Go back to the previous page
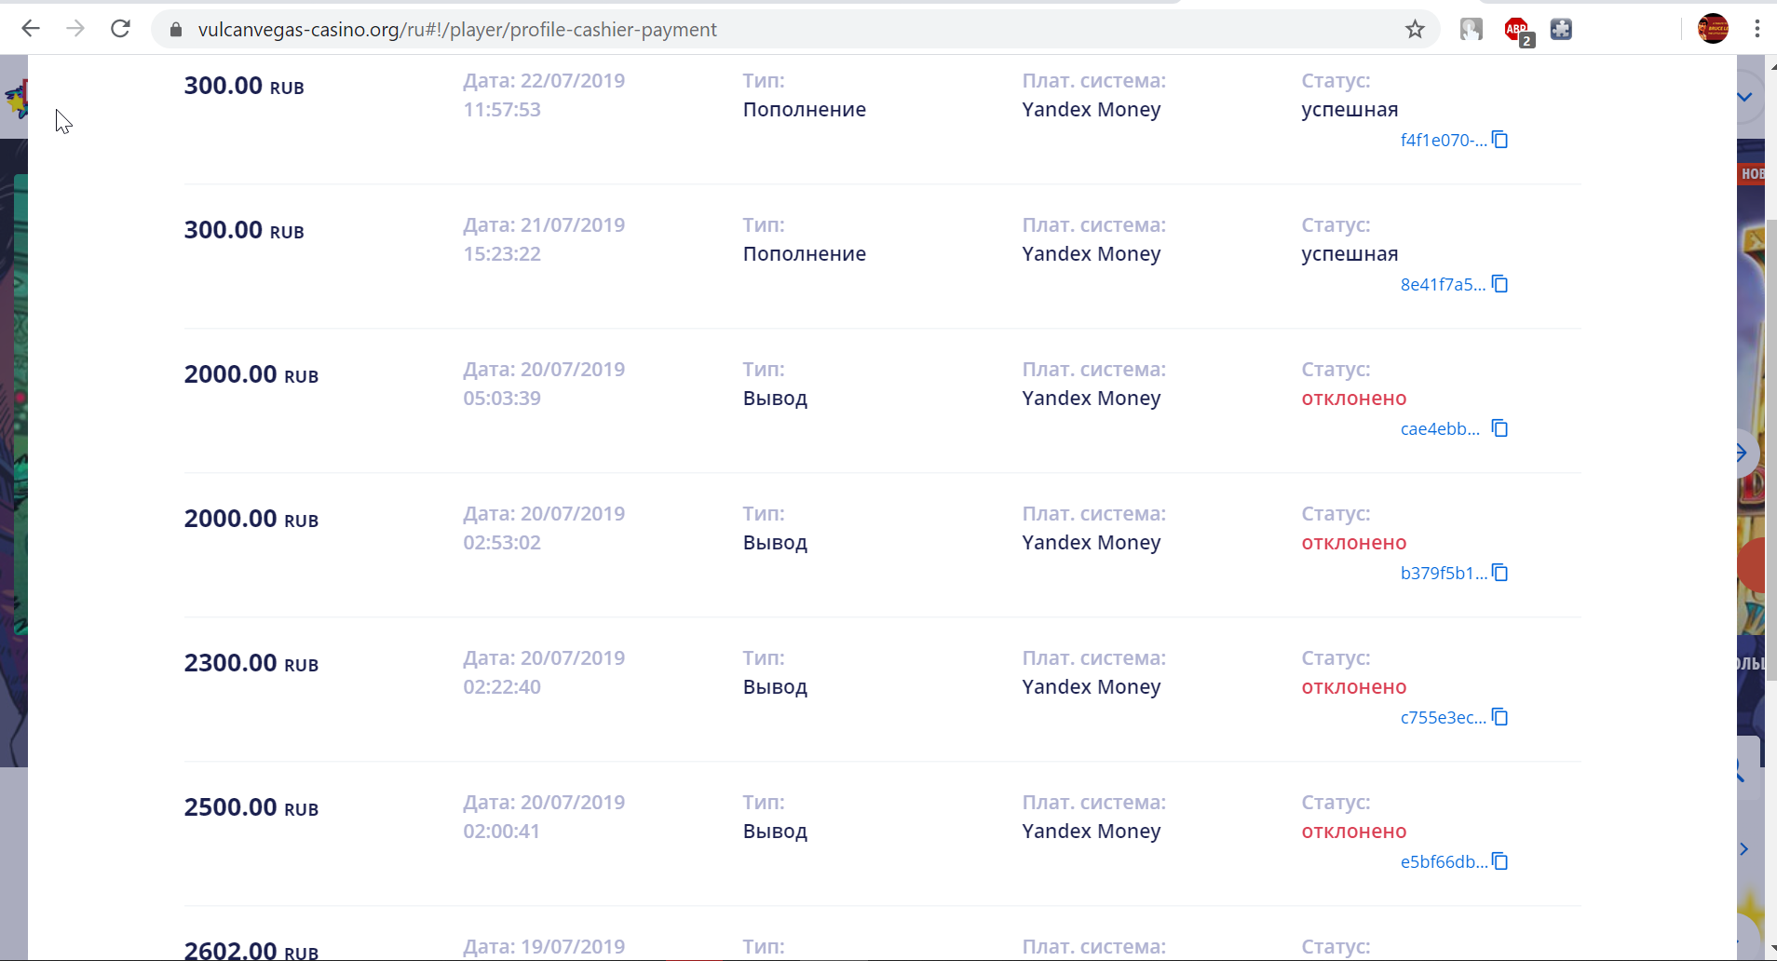This screenshot has width=1777, height=961. pyautogui.click(x=31, y=29)
